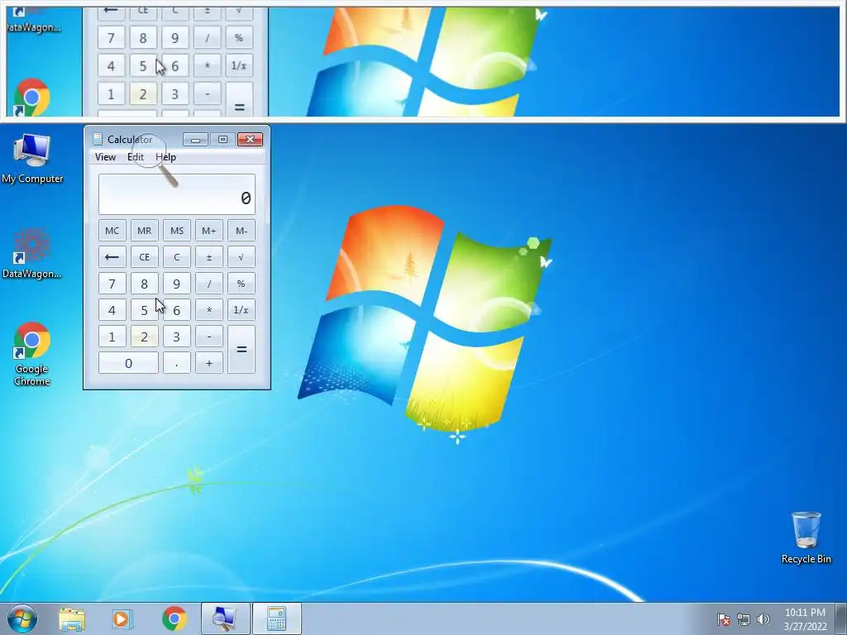Screen dimensions: 847x635
Task: Click the 4 key on main calculator
Action: click(112, 310)
